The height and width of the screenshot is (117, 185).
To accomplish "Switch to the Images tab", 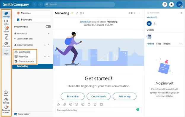I will [x=167, y=44].
